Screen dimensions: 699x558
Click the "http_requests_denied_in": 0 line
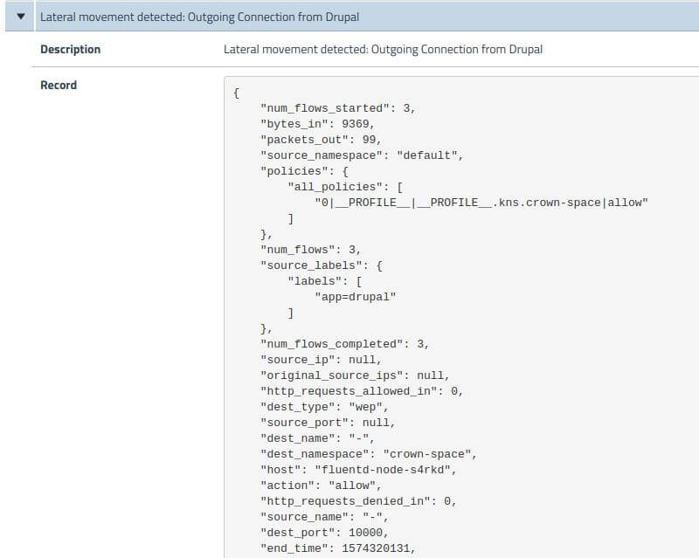point(358,501)
